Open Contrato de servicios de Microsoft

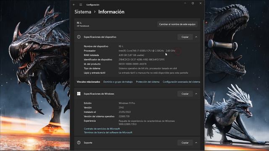coord(102,129)
